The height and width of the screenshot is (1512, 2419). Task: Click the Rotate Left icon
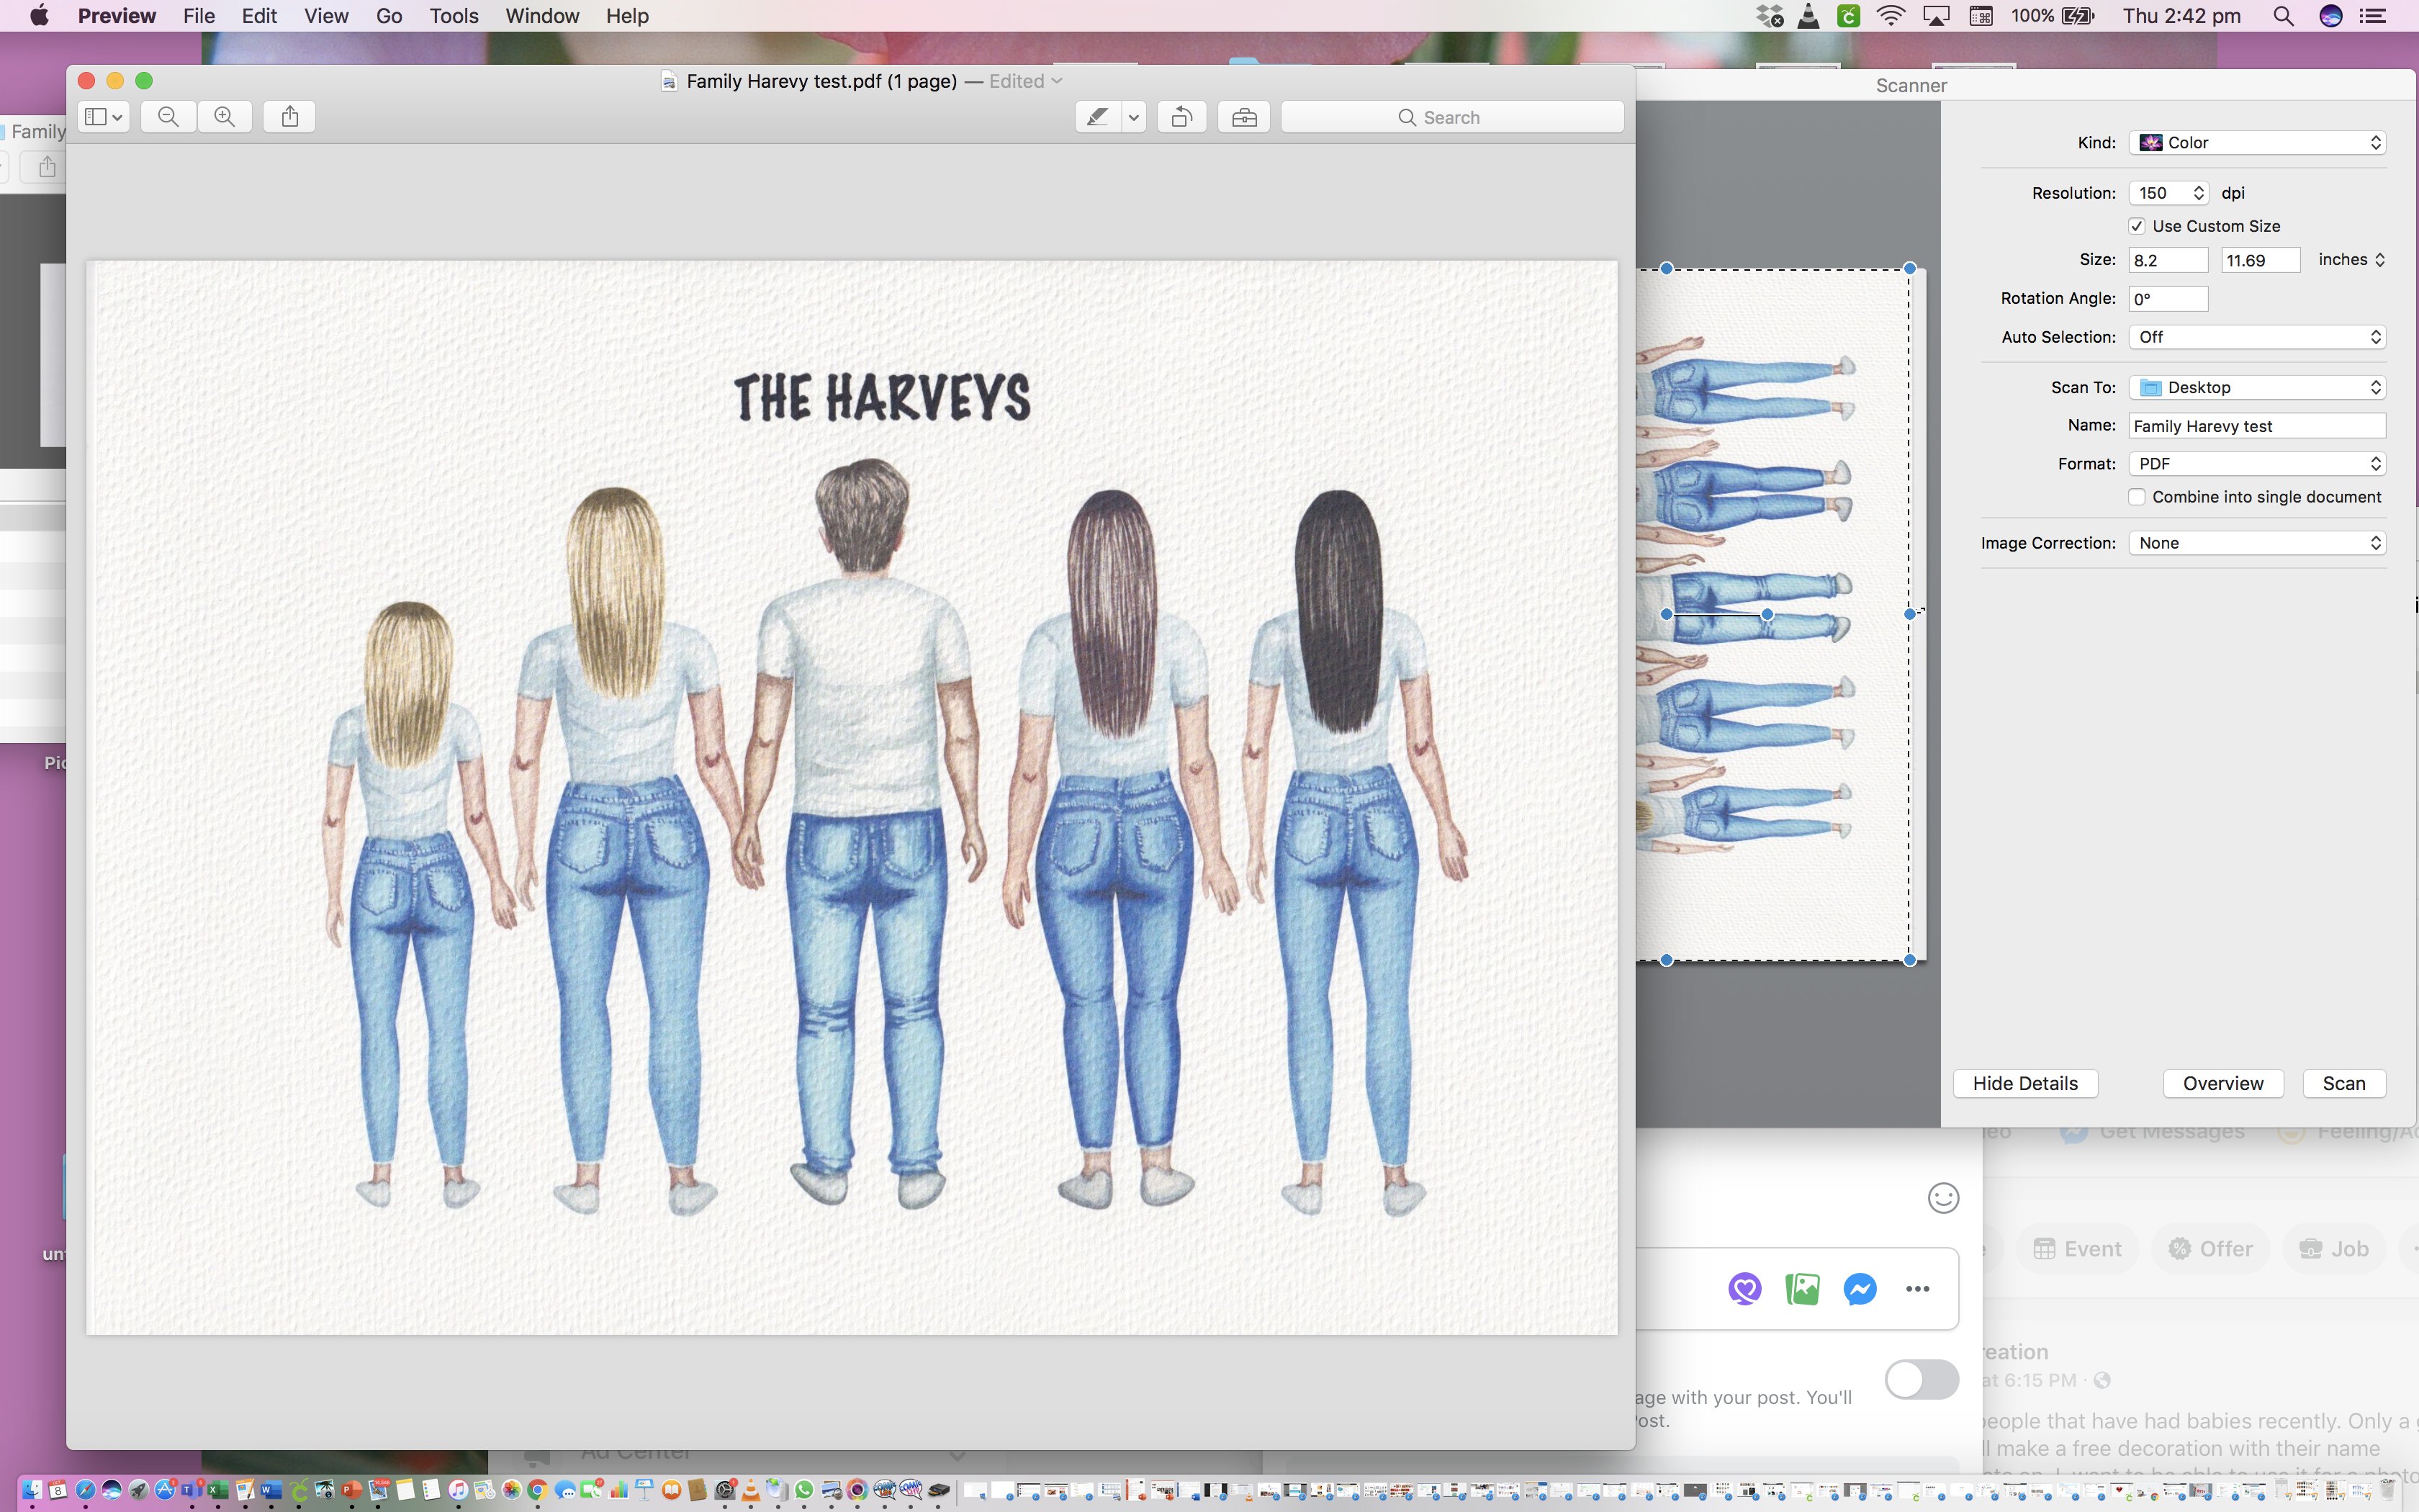point(1181,117)
